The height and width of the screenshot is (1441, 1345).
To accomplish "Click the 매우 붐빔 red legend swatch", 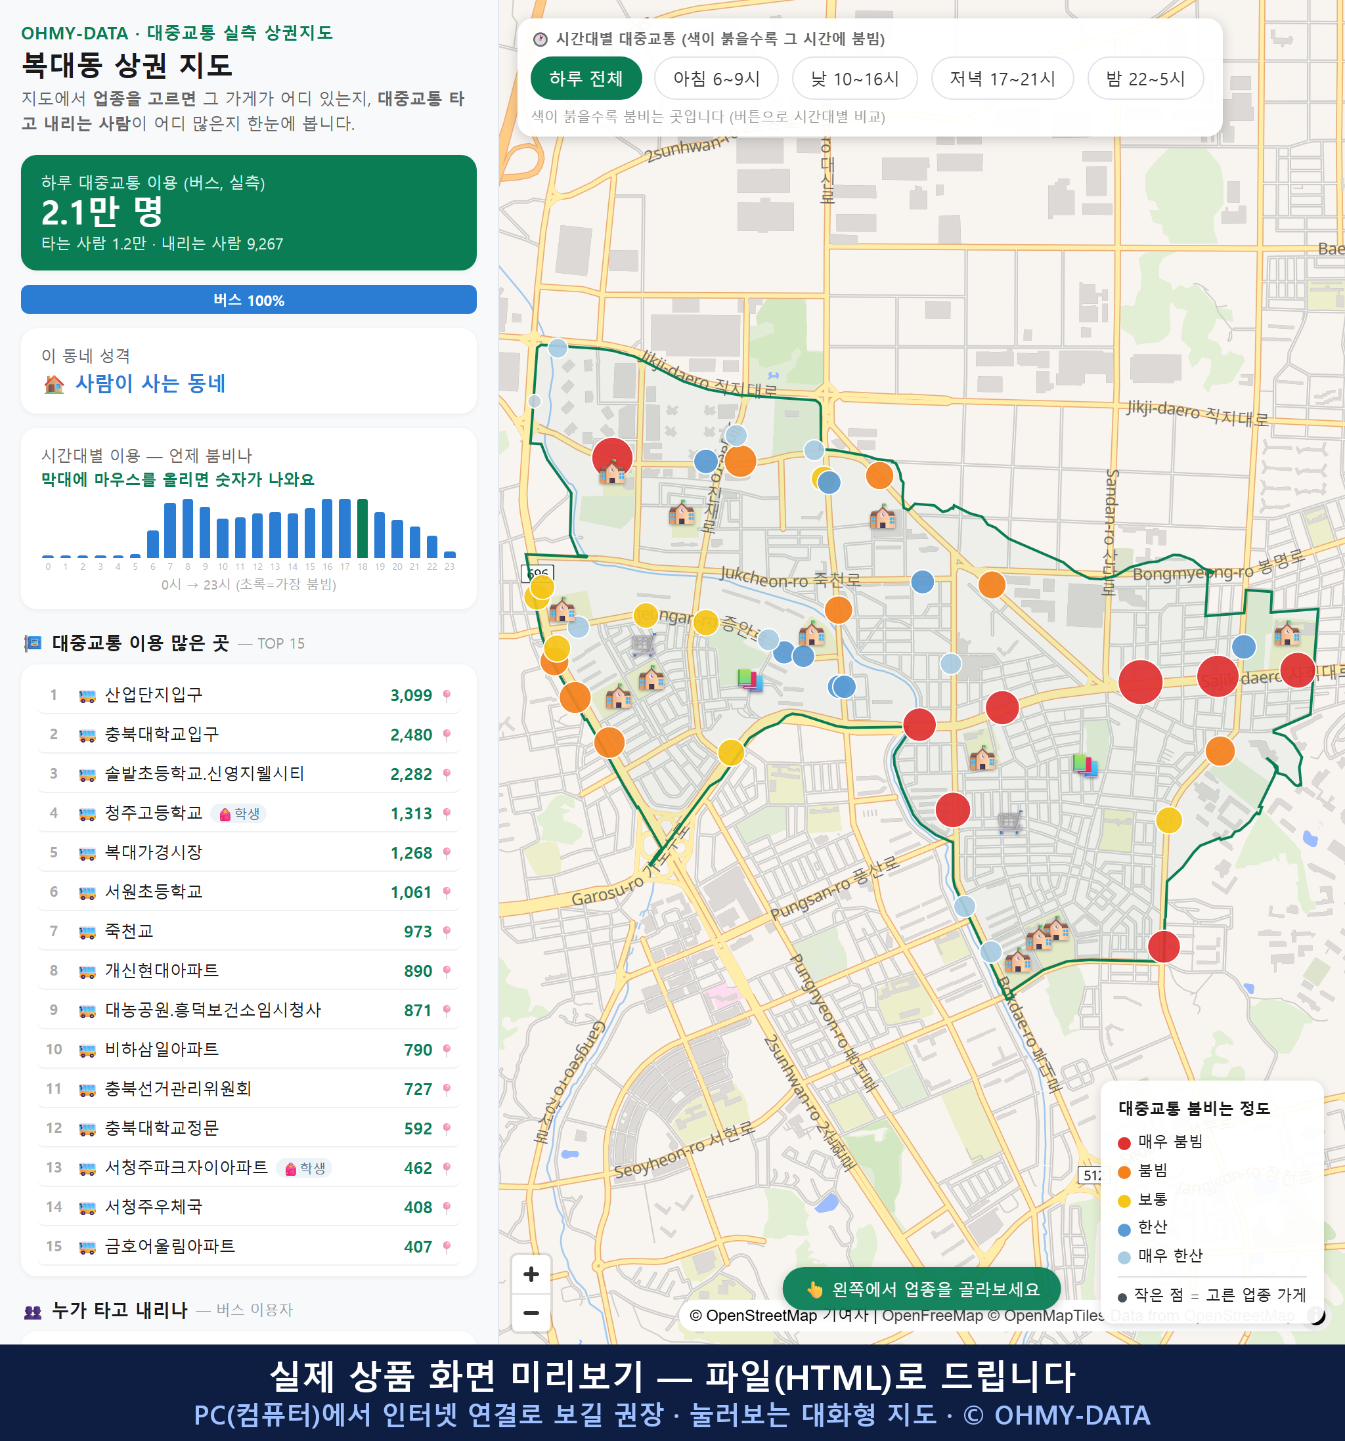I will coord(1124,1143).
